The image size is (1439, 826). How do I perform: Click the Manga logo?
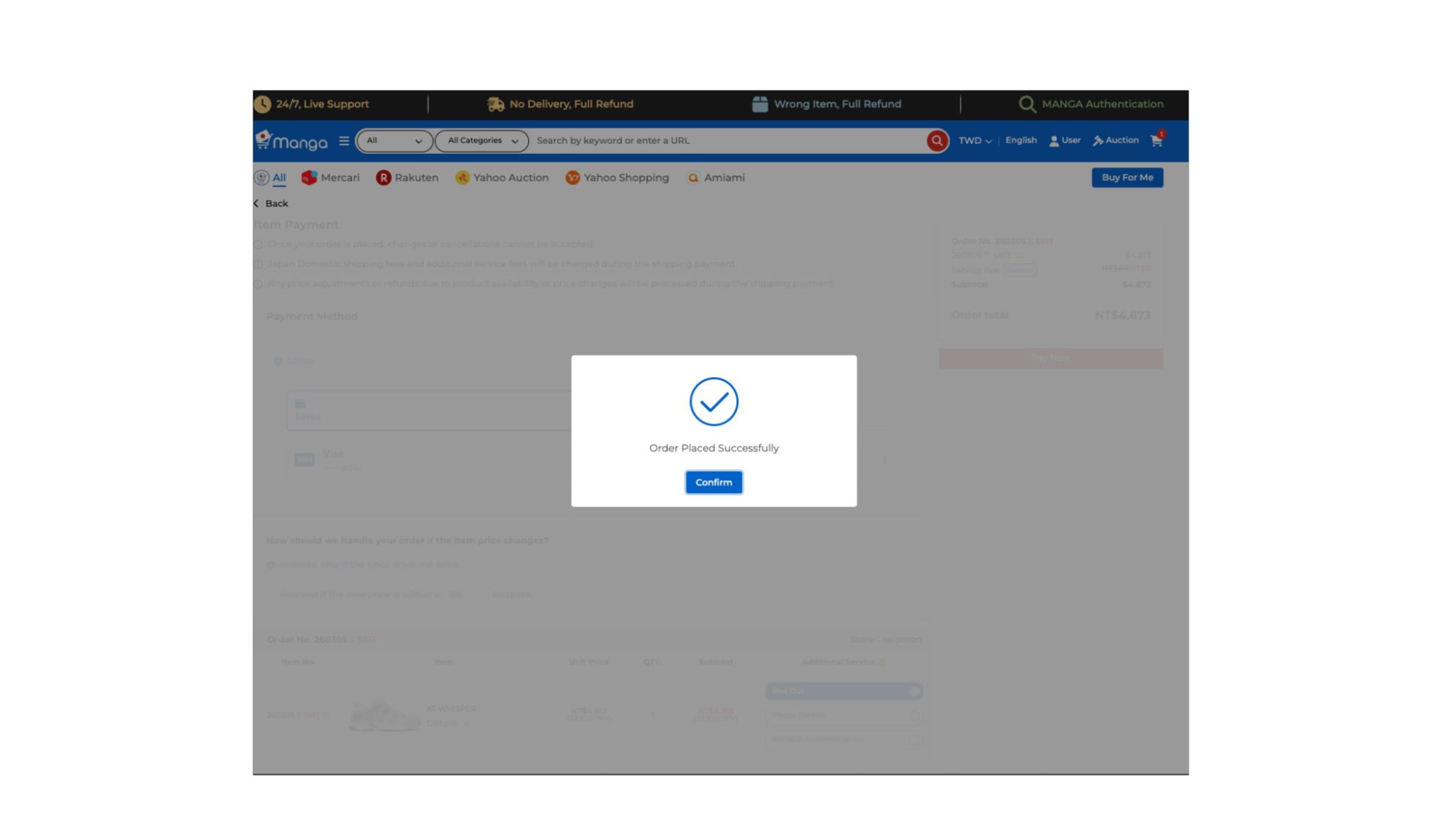point(292,141)
